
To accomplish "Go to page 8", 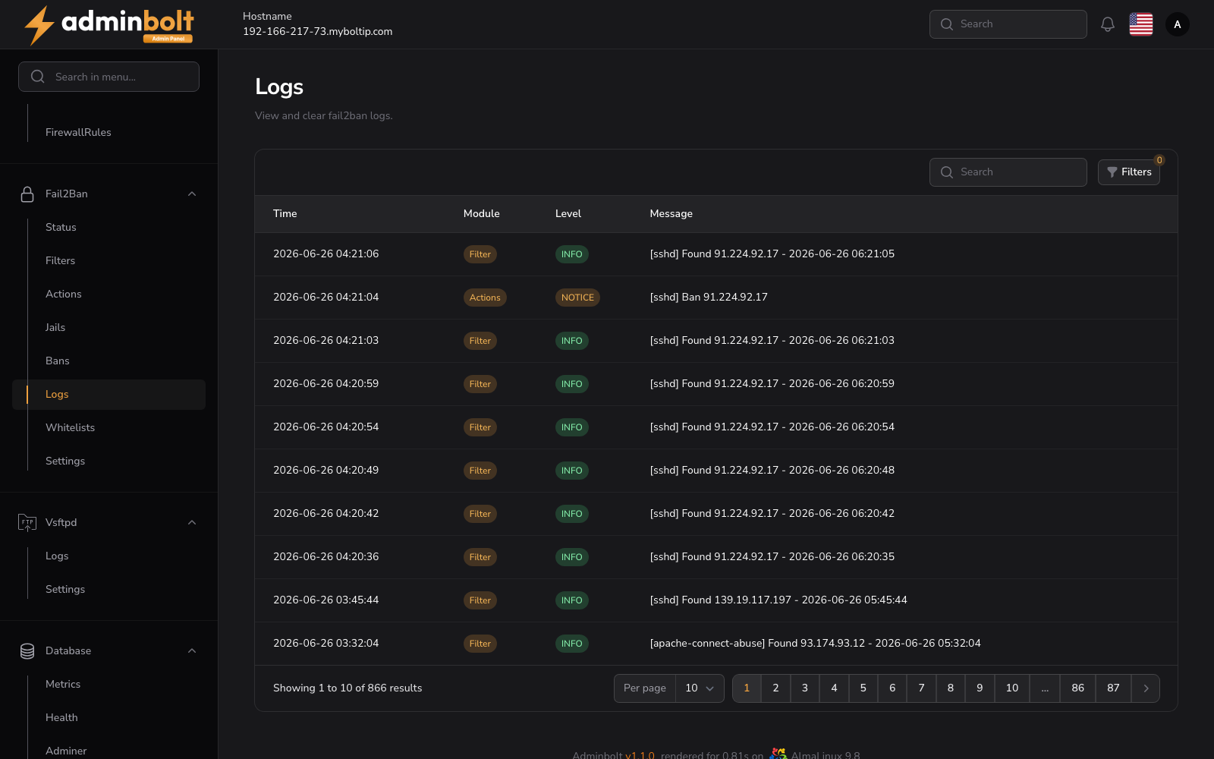I will pos(951,688).
